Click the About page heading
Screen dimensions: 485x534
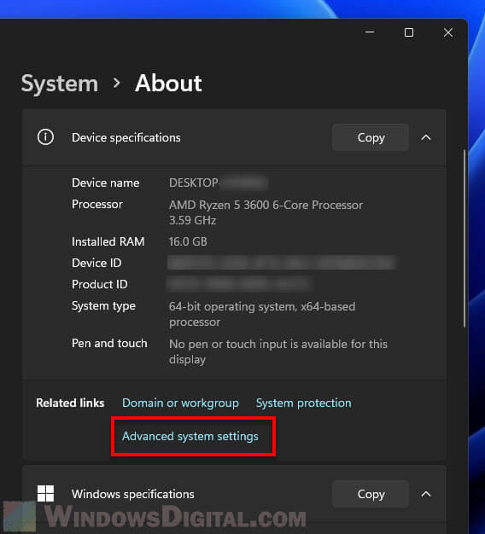click(168, 83)
